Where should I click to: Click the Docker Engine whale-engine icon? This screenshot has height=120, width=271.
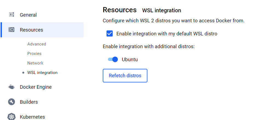[12, 87]
